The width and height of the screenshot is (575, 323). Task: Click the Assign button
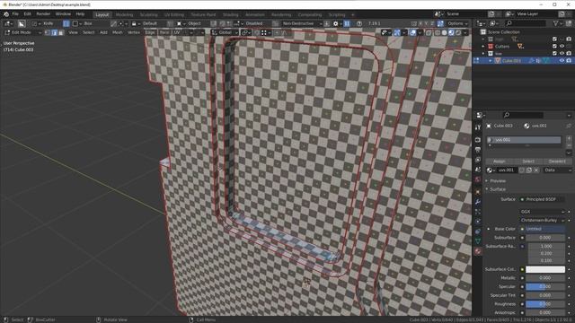tap(499, 161)
